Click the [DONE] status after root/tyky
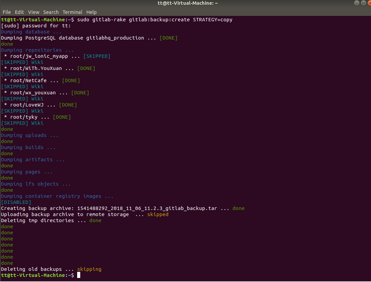Screen dimensions: 371x282 [x=62, y=117]
